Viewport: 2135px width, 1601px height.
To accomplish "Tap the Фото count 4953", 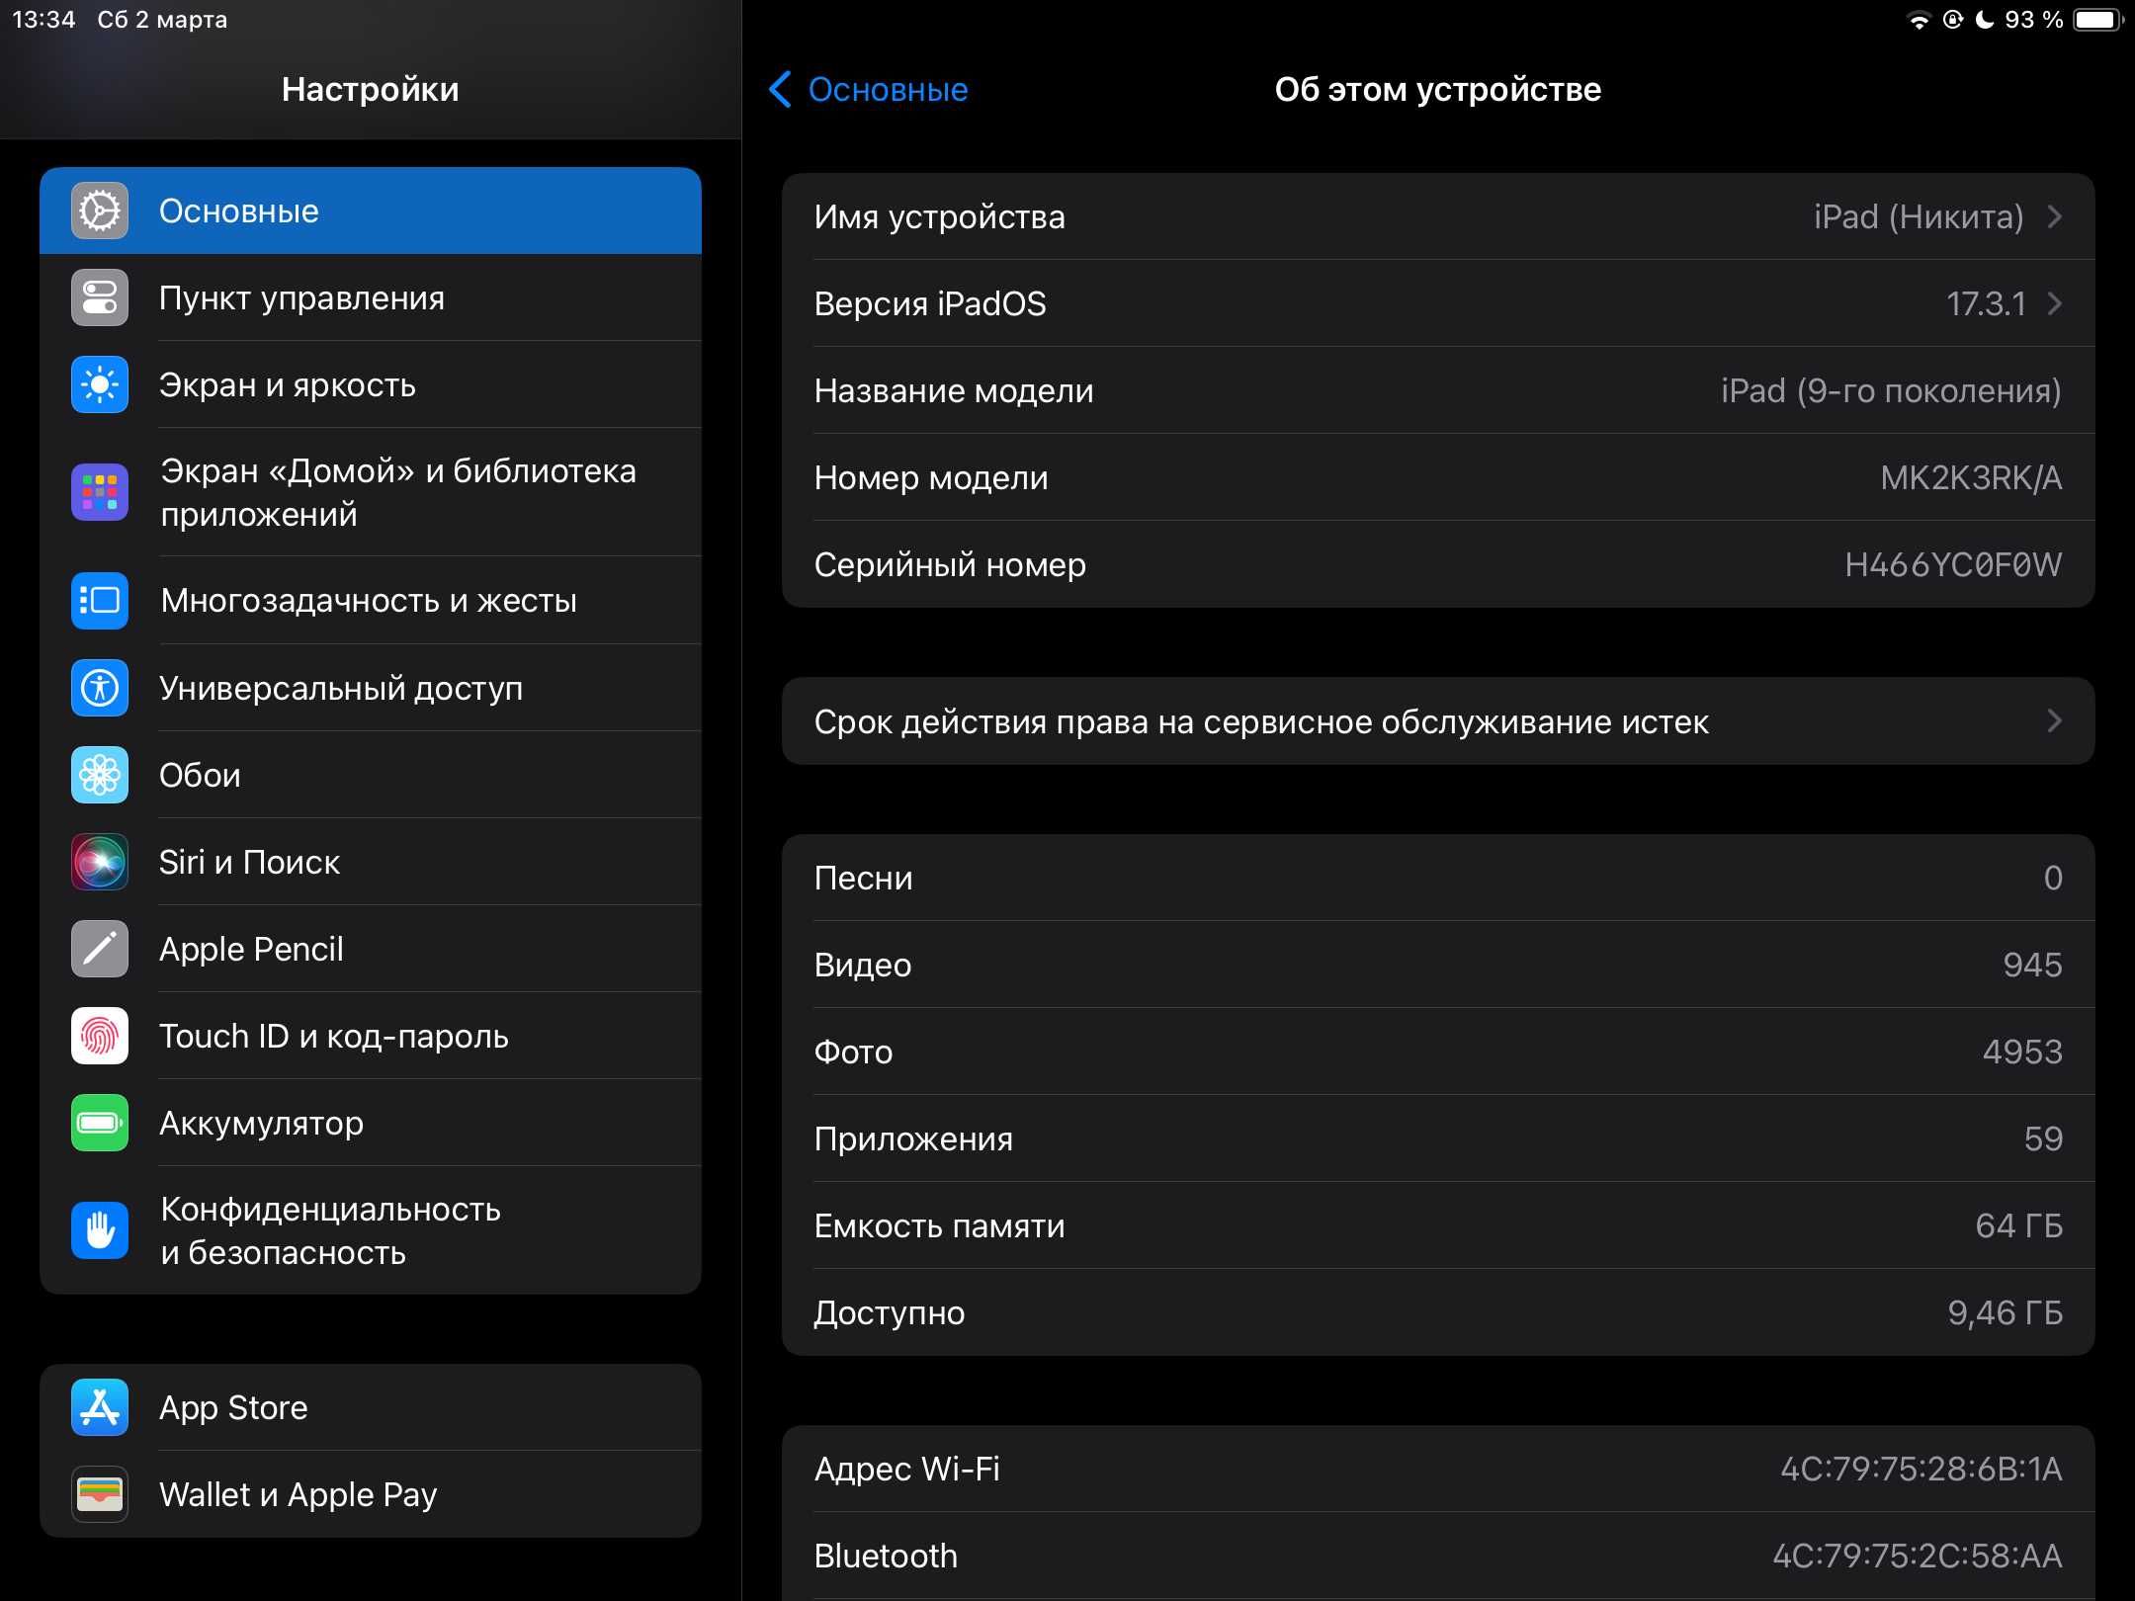I will (x=2022, y=1053).
